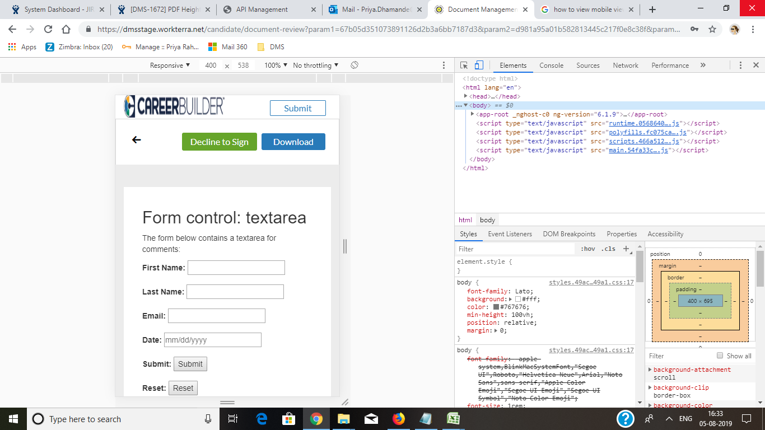Open the Performance tab
The height and width of the screenshot is (430, 765).
pos(670,66)
